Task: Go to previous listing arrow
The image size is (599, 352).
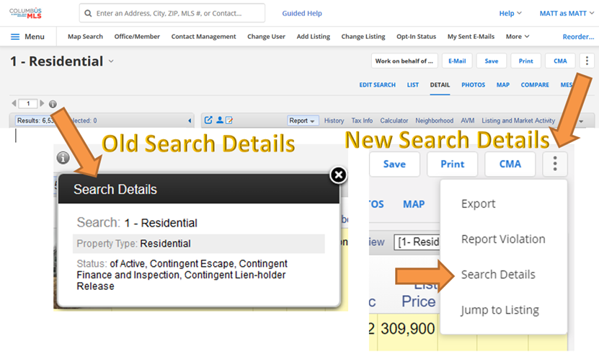Action: (14, 104)
